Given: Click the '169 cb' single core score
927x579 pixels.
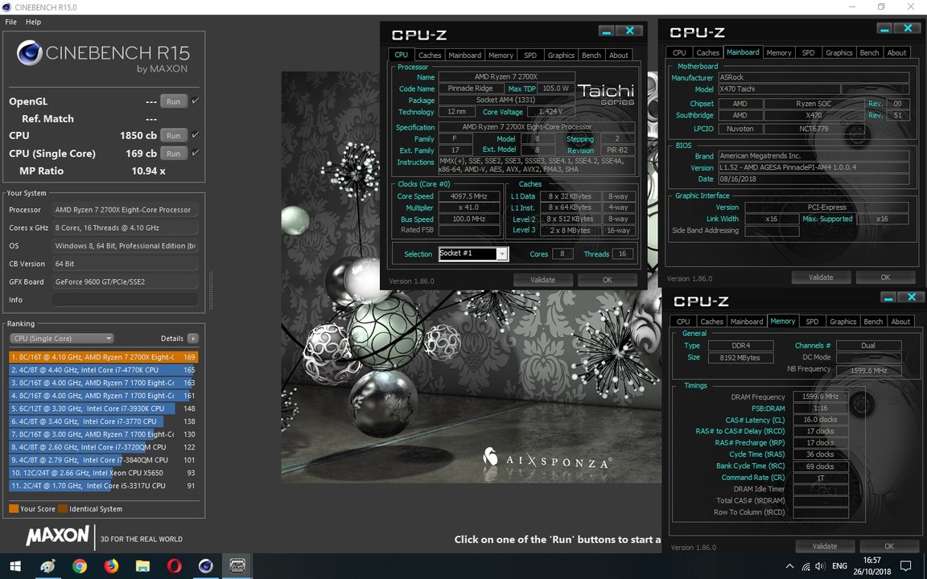Looking at the screenshot, I should tap(142, 153).
